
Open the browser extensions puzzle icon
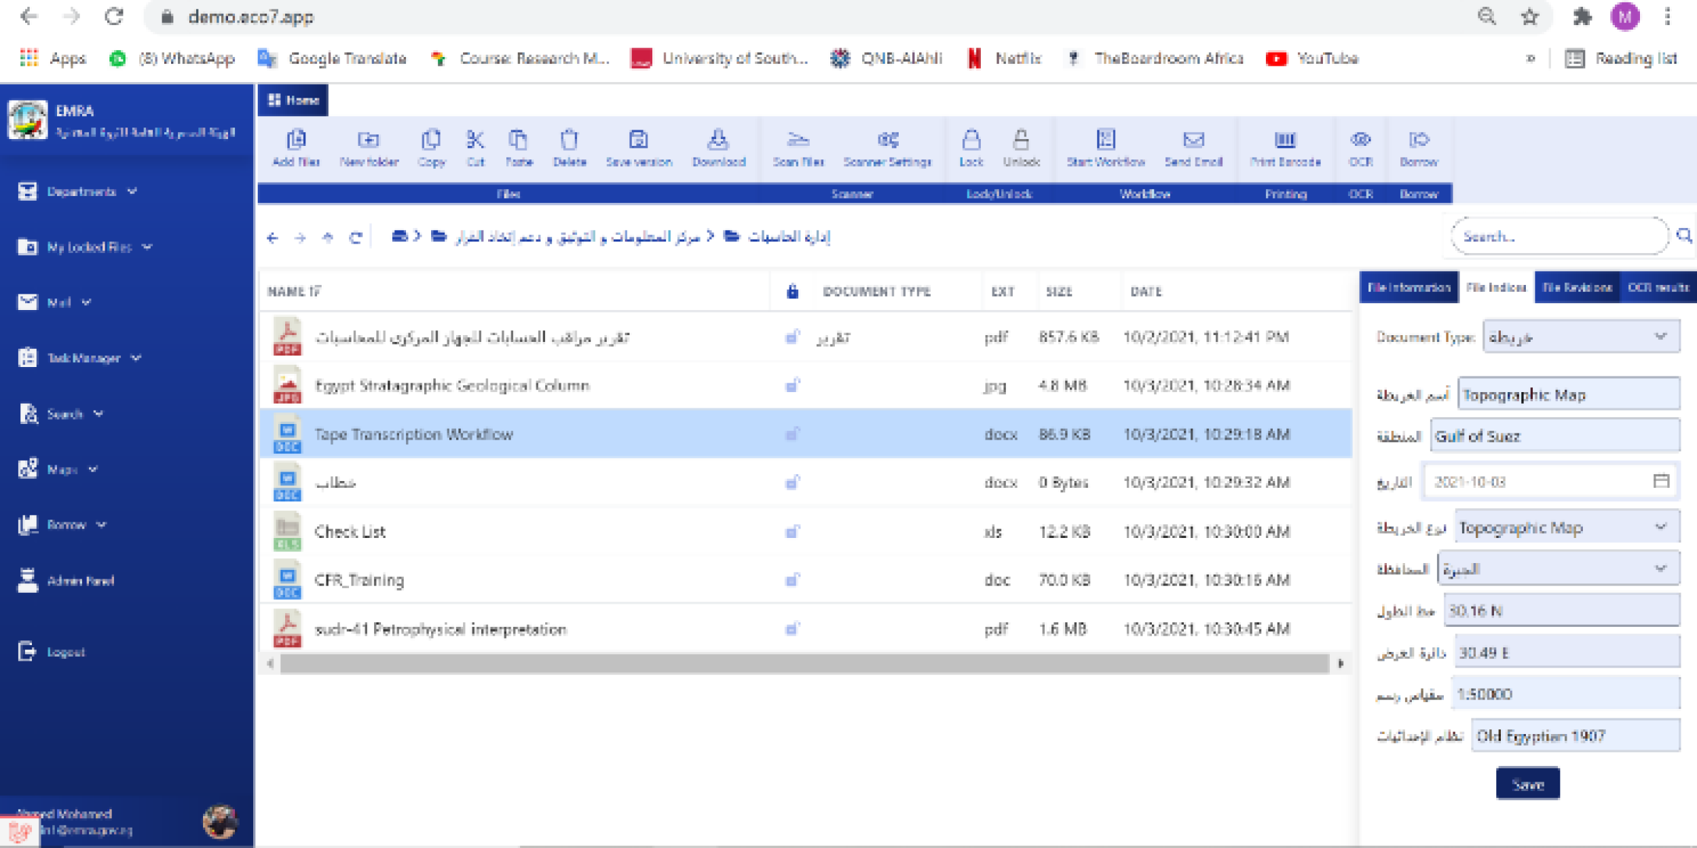click(1583, 17)
